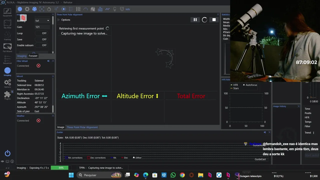Toggle the Save switch
This screenshot has height=180, width=320.
[x=41, y=39]
